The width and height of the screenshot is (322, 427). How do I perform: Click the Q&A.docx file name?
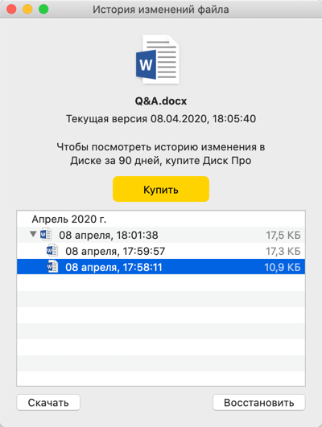pos(161,101)
